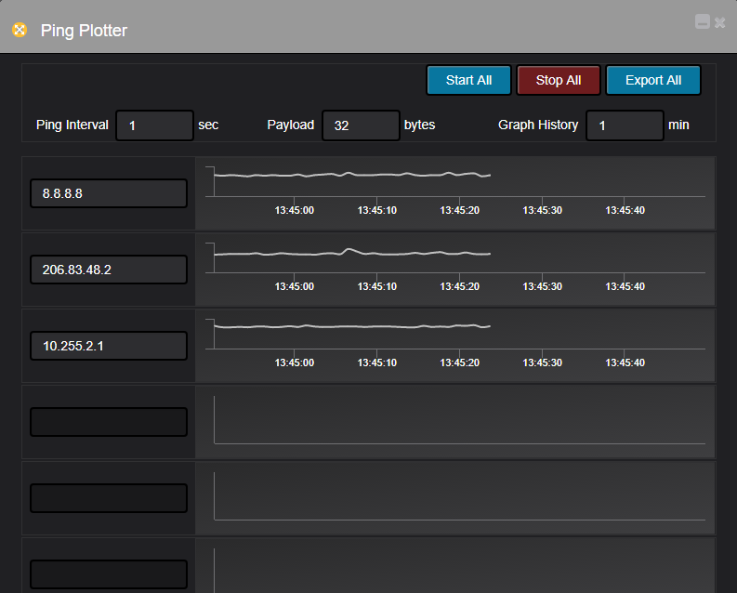Click the 8.8.8.8 latency graph line
This screenshot has width=737, height=593.
point(352,175)
